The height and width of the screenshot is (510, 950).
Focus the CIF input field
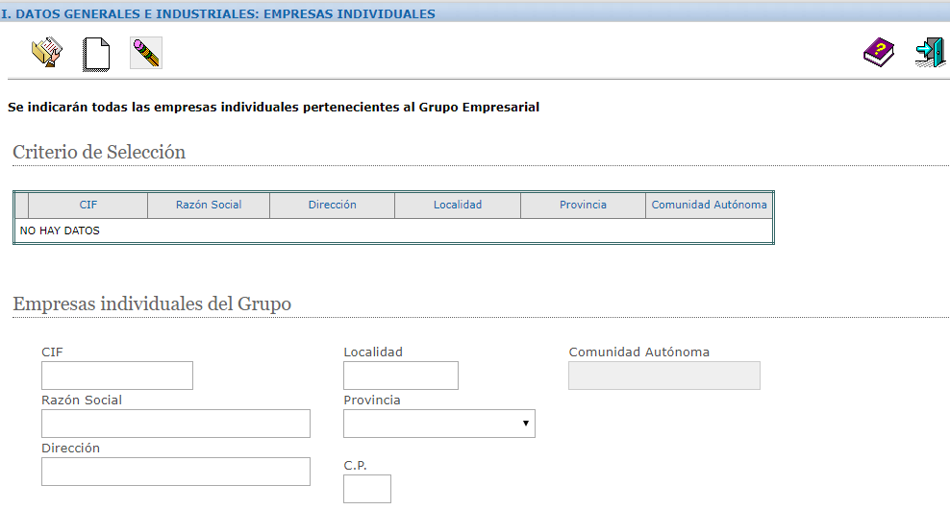(117, 376)
